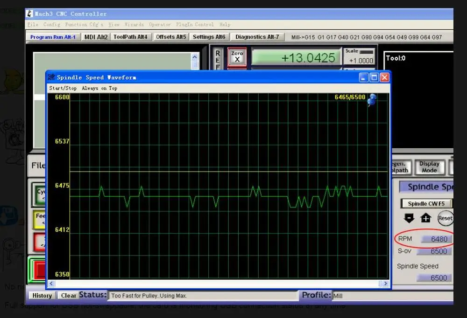Image resolution: width=467 pixels, height=318 pixels.
Task: Open the File menu in Mach3
Action: pyautogui.click(x=33, y=24)
